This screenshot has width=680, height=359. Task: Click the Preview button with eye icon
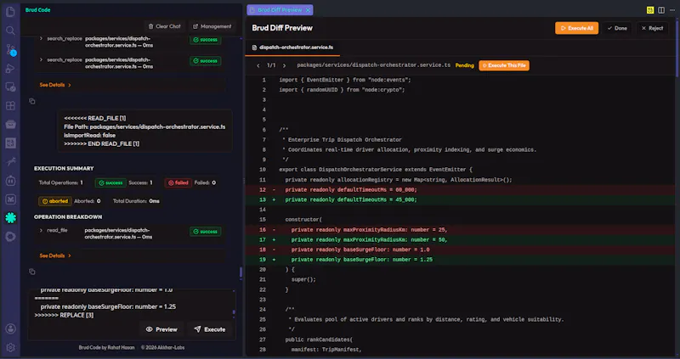[161, 329]
